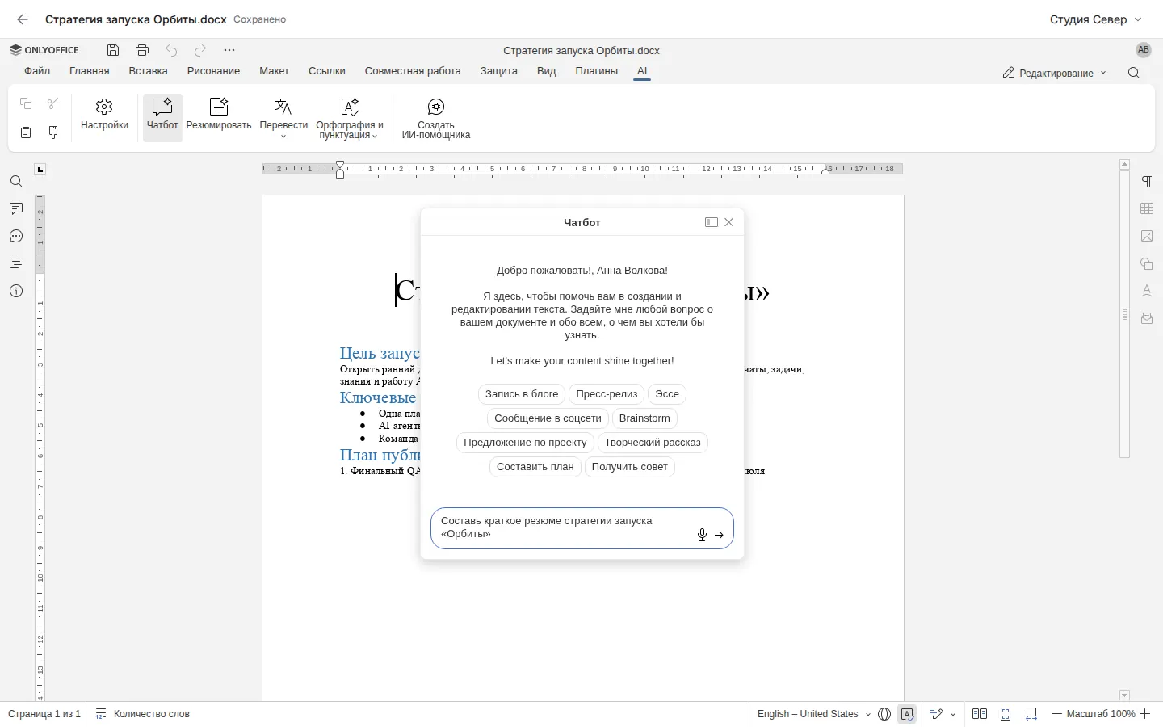Start voice input with the microphone icon
This screenshot has width=1163, height=727.
pyautogui.click(x=702, y=535)
